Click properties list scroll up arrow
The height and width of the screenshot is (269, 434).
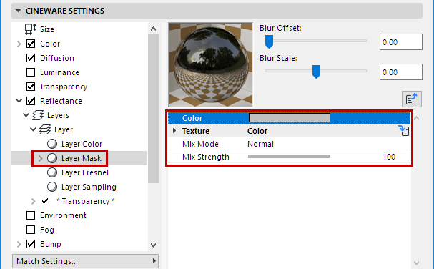pyautogui.click(x=417, y=118)
